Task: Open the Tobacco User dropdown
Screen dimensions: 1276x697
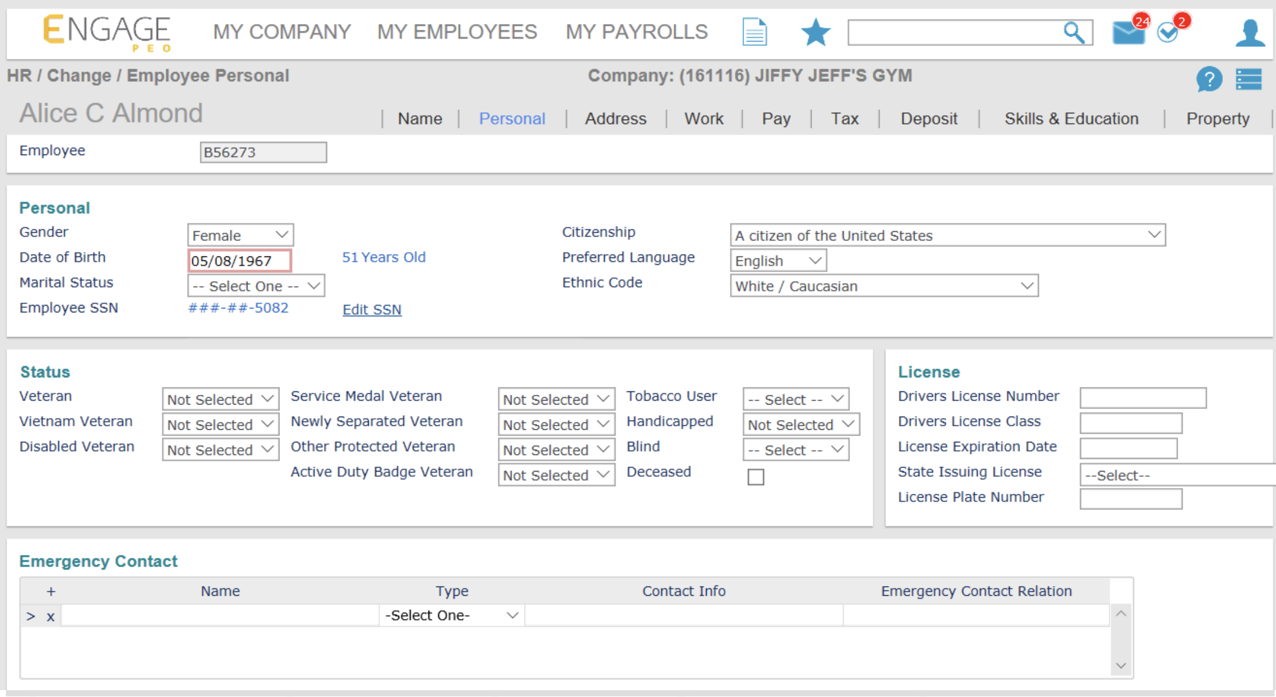Action: click(x=795, y=399)
